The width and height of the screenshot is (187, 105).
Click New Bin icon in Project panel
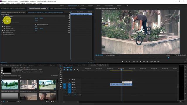pos(51,102)
